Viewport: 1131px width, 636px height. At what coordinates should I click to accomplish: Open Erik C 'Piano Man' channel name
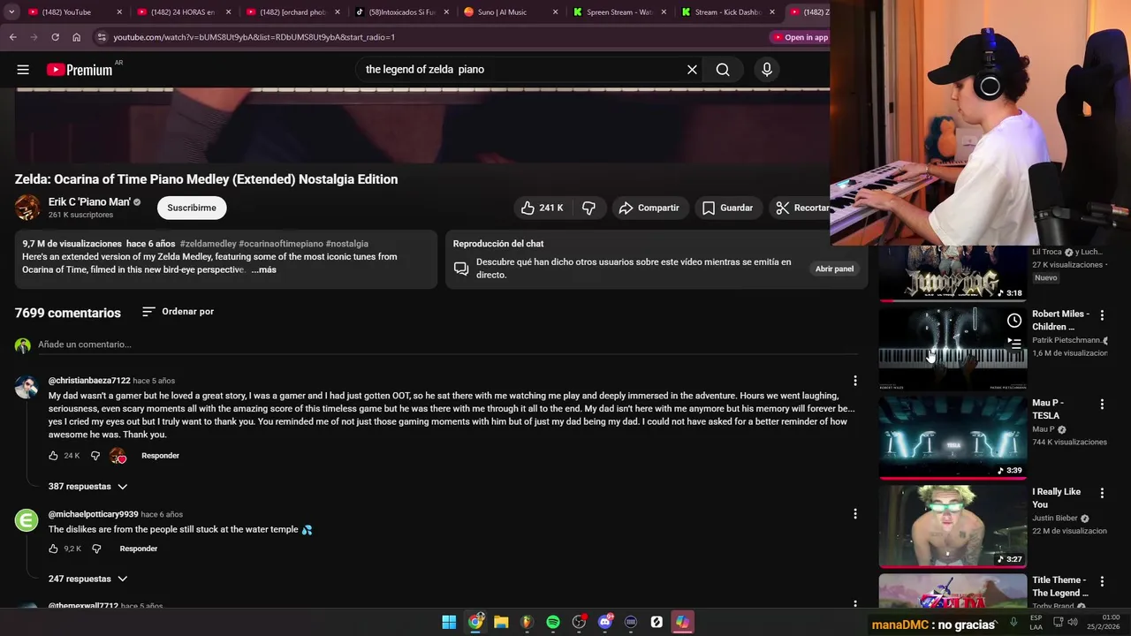pyautogui.click(x=89, y=201)
